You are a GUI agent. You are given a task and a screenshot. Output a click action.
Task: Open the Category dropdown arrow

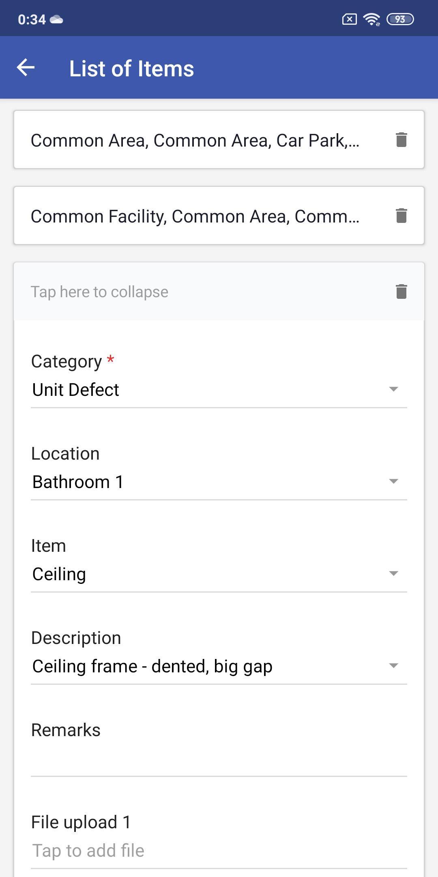click(x=393, y=389)
